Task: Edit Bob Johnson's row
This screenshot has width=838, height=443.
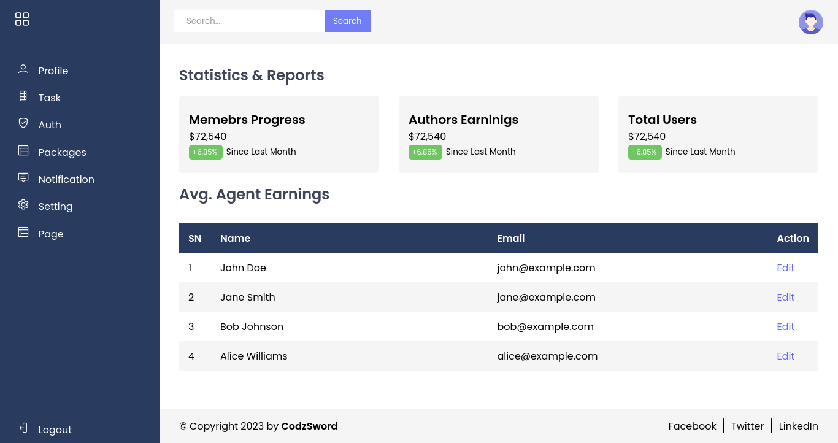Action: (x=785, y=326)
